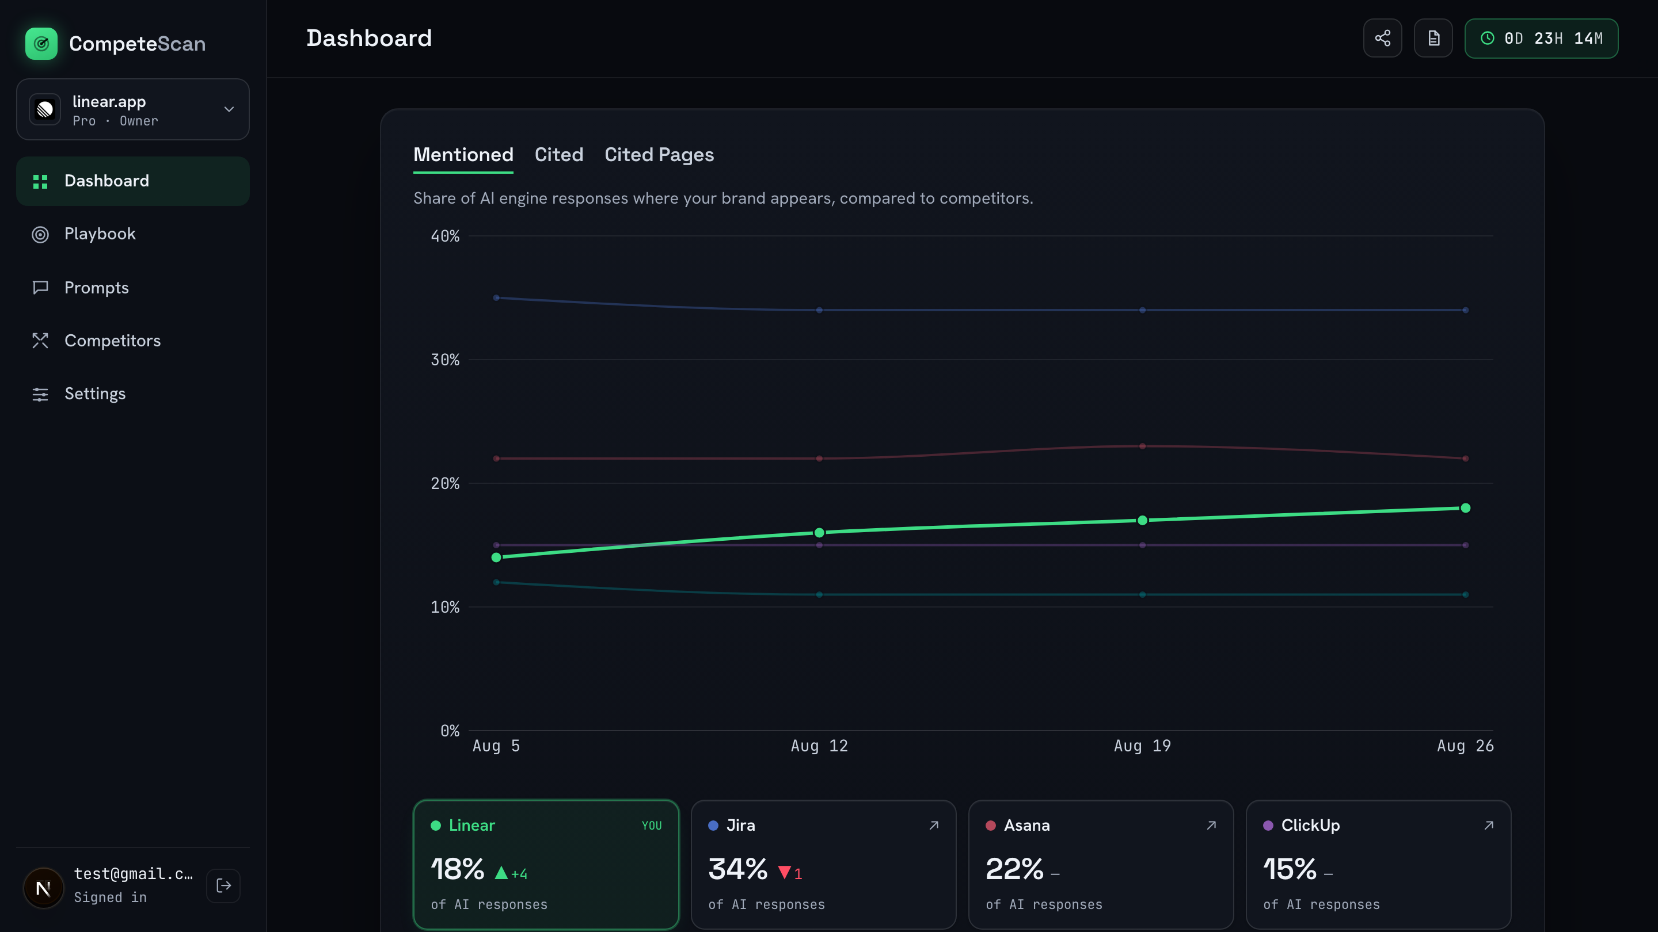Screen dimensions: 1658x932
Task: Click the clock icon in timer
Action: [x=1488, y=39]
